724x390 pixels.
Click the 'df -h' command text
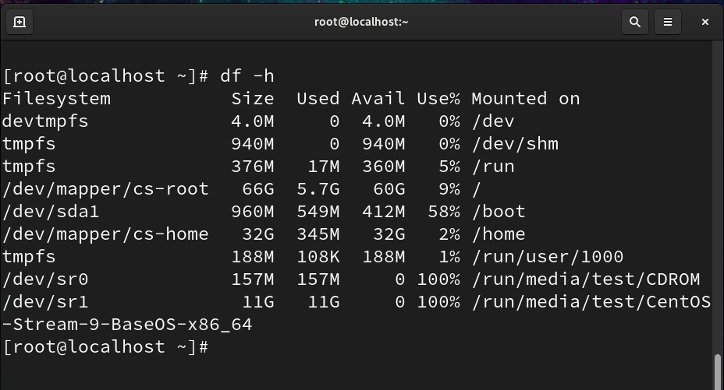tap(247, 76)
